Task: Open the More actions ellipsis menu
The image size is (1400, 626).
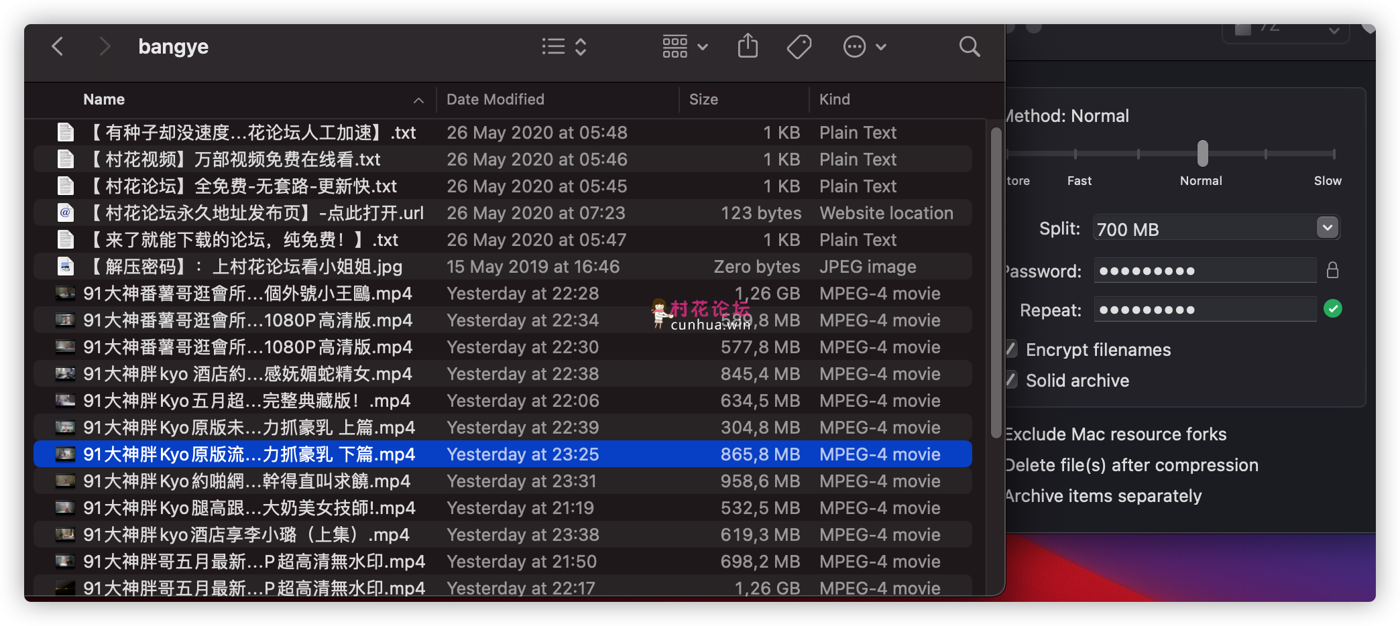Action: [x=864, y=47]
